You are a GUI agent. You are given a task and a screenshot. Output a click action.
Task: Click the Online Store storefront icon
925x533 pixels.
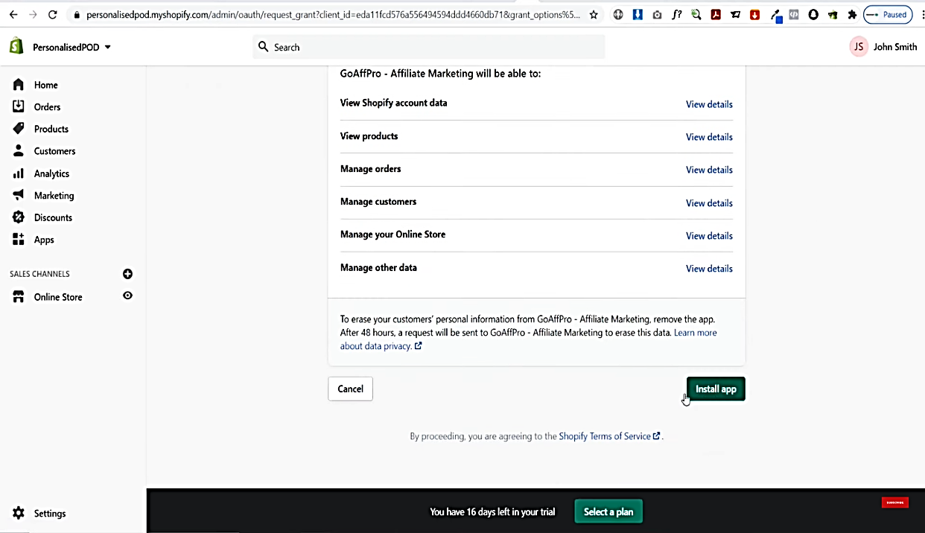tap(19, 297)
